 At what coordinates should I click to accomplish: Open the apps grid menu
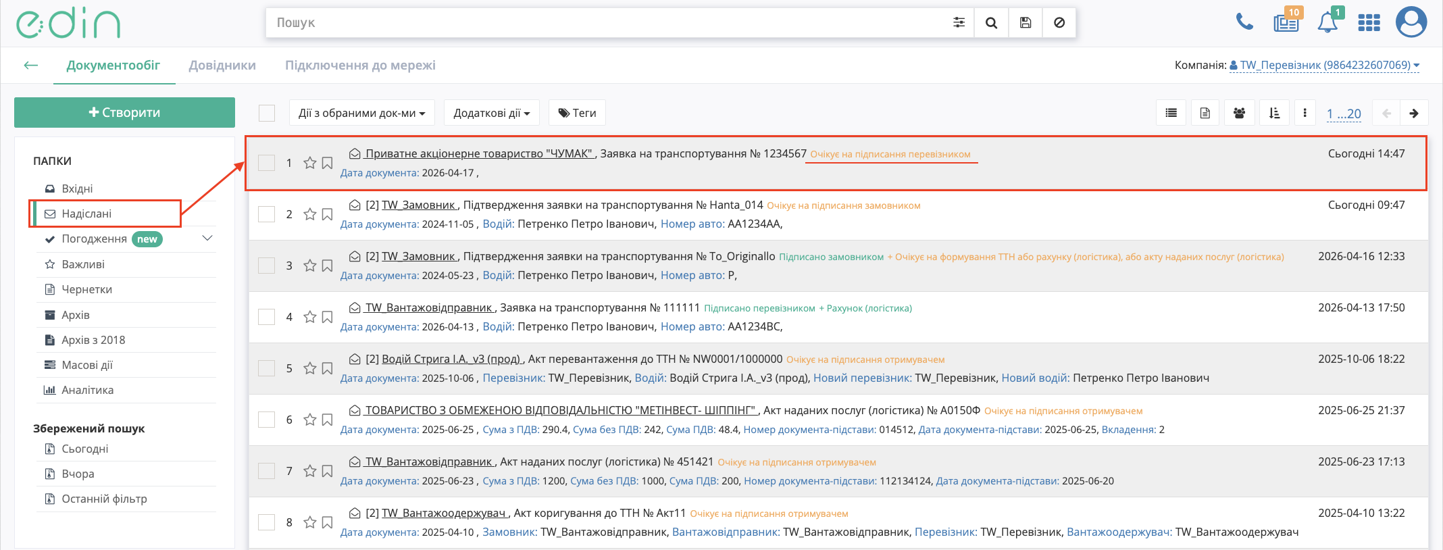(x=1369, y=23)
